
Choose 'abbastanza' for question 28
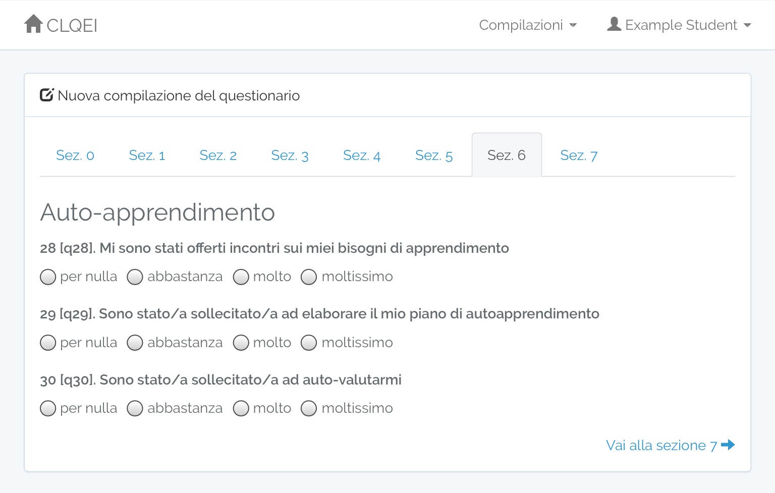[x=135, y=277]
